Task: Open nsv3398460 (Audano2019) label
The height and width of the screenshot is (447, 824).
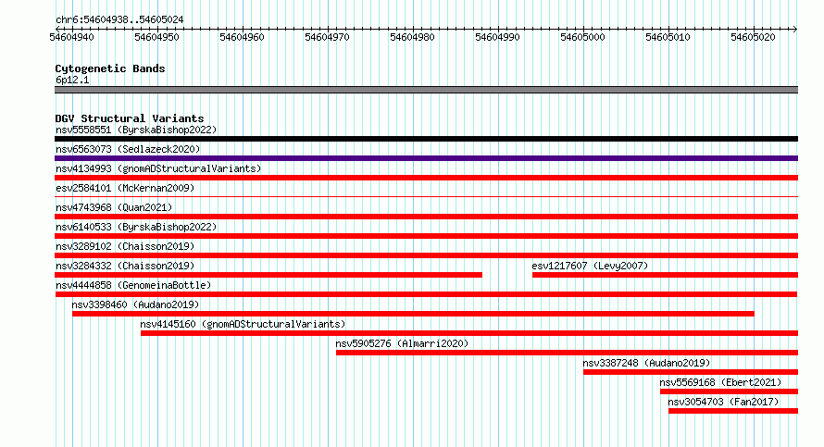Action: point(135,304)
